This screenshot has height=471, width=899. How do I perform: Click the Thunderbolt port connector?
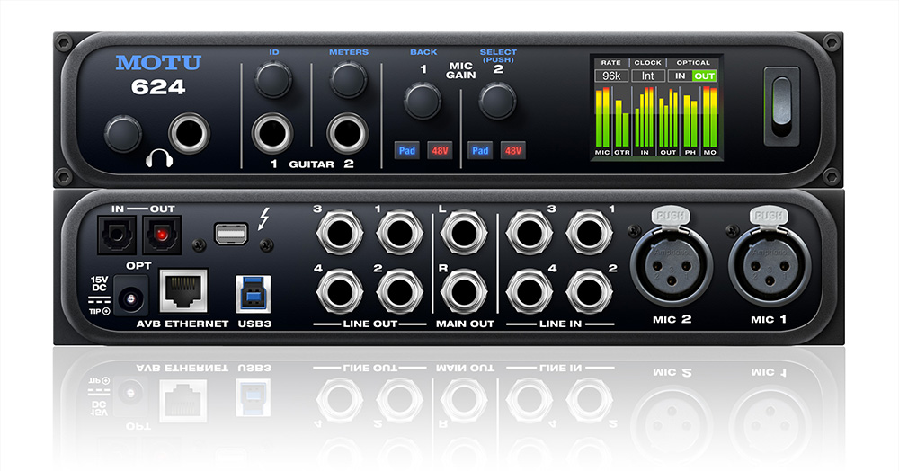pos(231,233)
